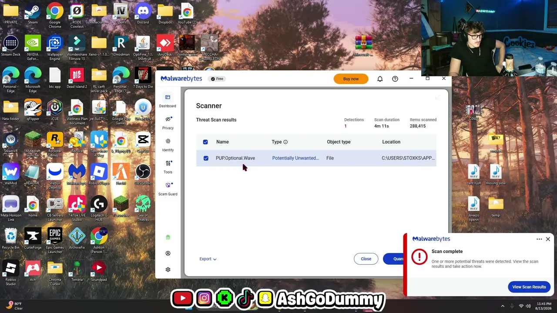
Task: Sort results by the Name column
Action: [x=222, y=142]
